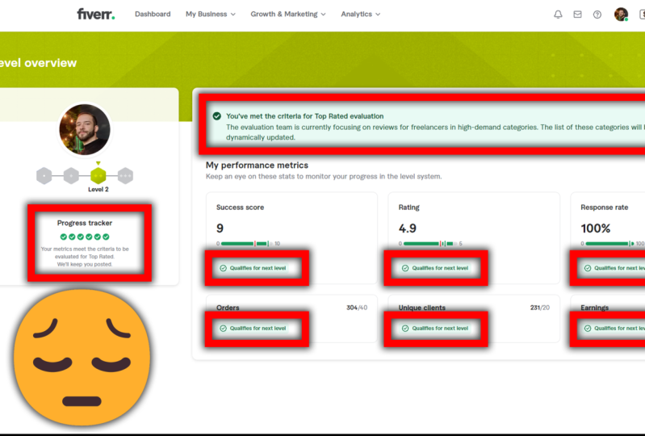
Task: Click the My performance metrics heading
Action: 257,166
